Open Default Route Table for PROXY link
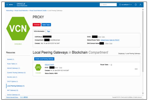This screenshot has height=101, width=148. (x=110, y=40)
